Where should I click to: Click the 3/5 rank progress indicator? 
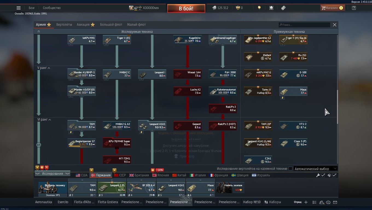click(x=39, y=145)
